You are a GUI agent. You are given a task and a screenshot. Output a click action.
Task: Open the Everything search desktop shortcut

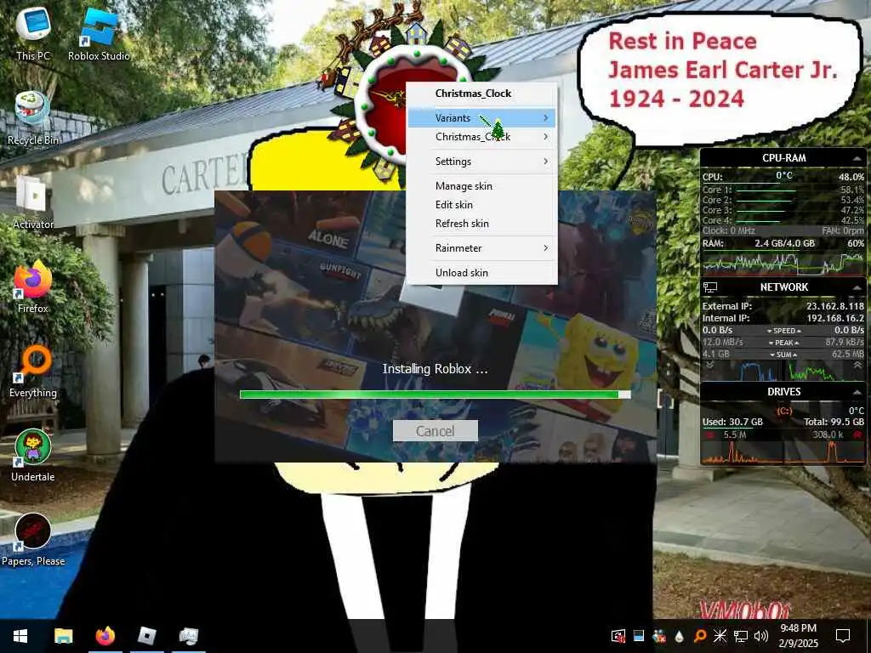tap(33, 371)
